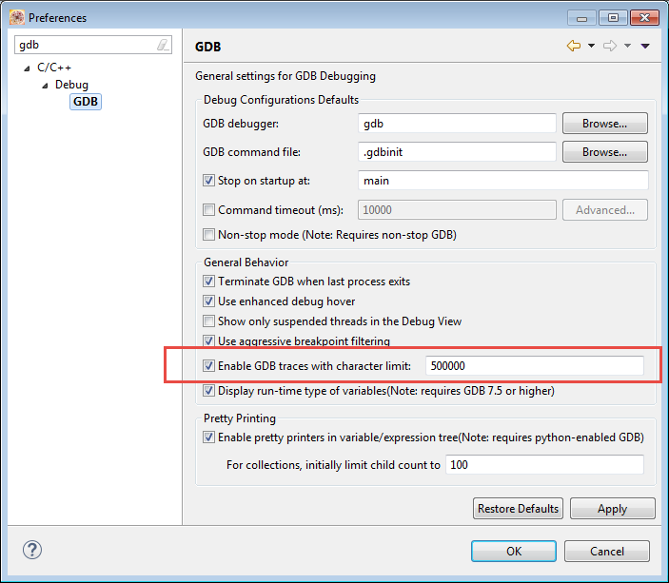Click Browse button for GDB command file
The width and height of the screenshot is (669, 583).
tap(605, 152)
